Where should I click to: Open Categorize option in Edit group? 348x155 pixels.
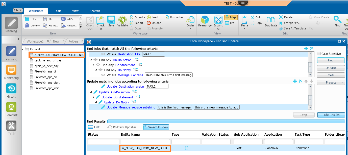pyautogui.click(x=290, y=23)
